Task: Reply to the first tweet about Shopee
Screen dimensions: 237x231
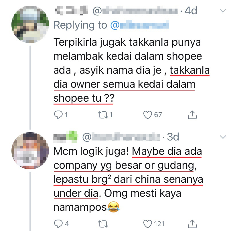Action: point(58,115)
